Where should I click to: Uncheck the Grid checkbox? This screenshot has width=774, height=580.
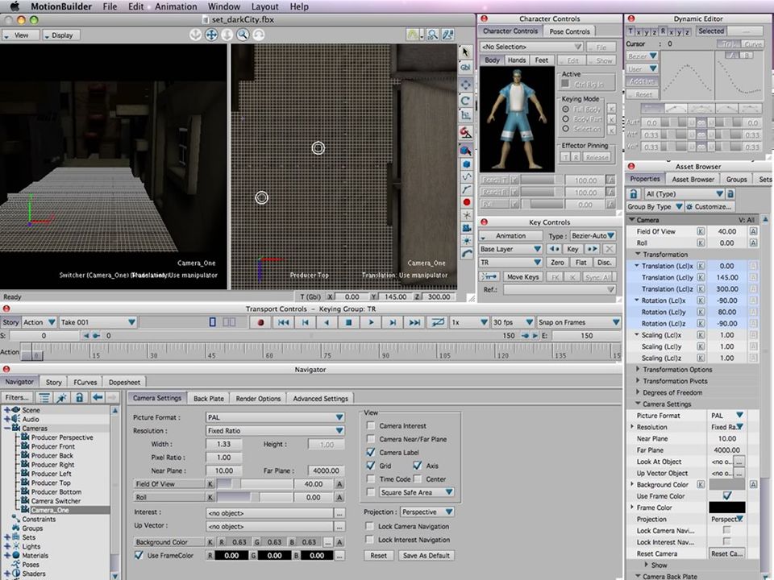371,465
